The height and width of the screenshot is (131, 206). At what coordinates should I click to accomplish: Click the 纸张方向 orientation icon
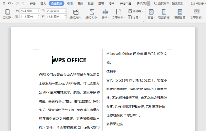point(76,12)
